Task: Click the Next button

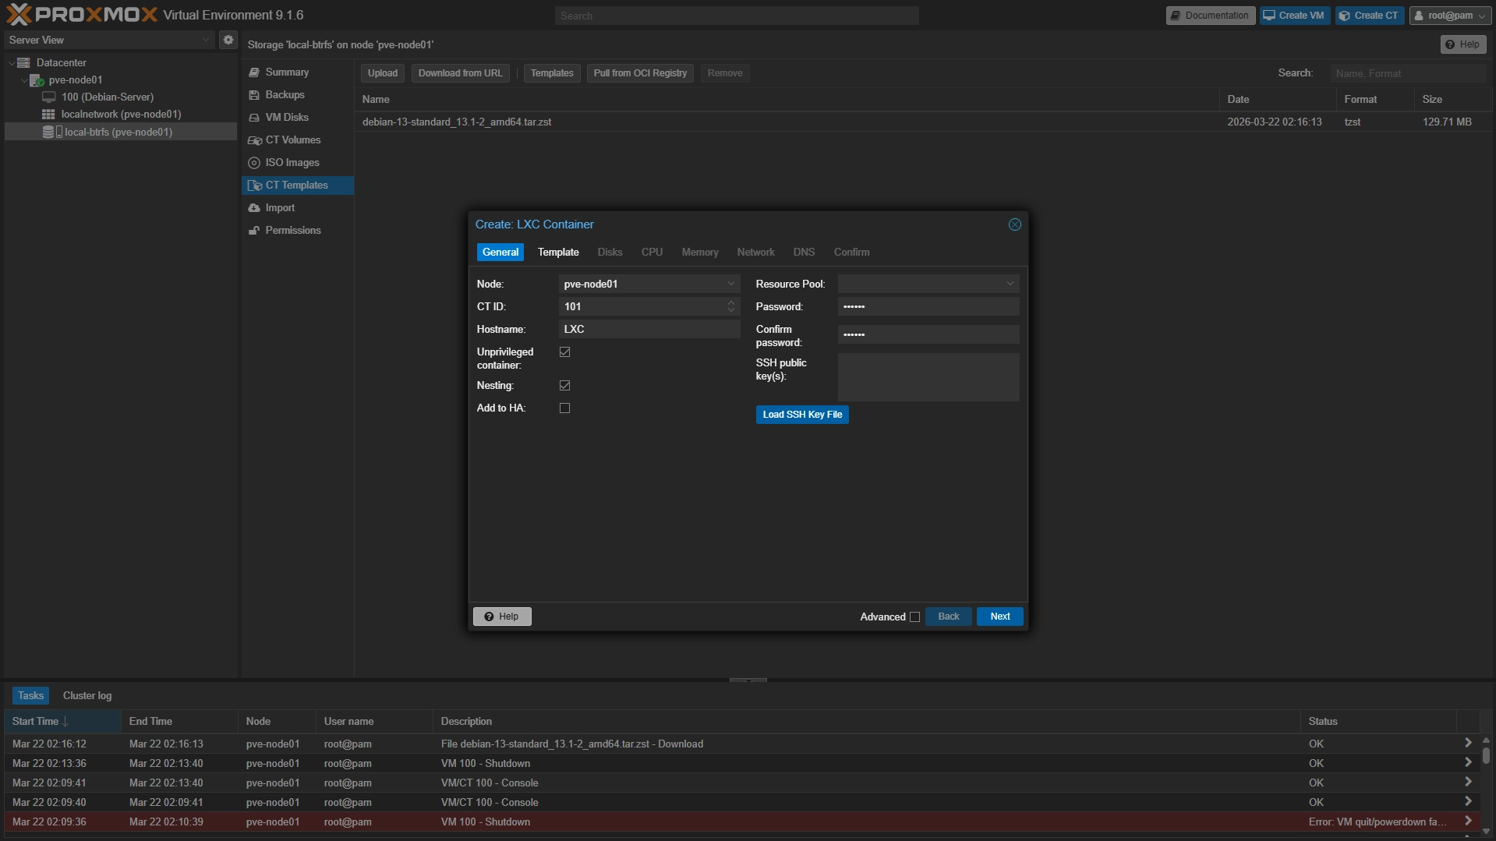Action: [x=999, y=617]
